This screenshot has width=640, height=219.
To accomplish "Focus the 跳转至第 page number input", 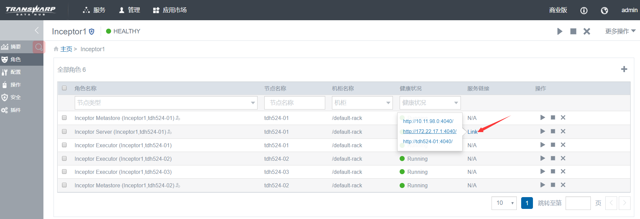I will 578,203.
